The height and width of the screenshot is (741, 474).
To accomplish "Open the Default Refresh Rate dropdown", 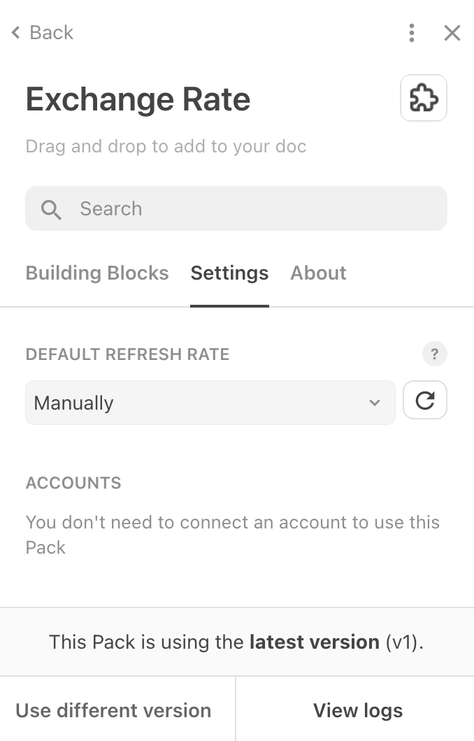I will point(210,403).
